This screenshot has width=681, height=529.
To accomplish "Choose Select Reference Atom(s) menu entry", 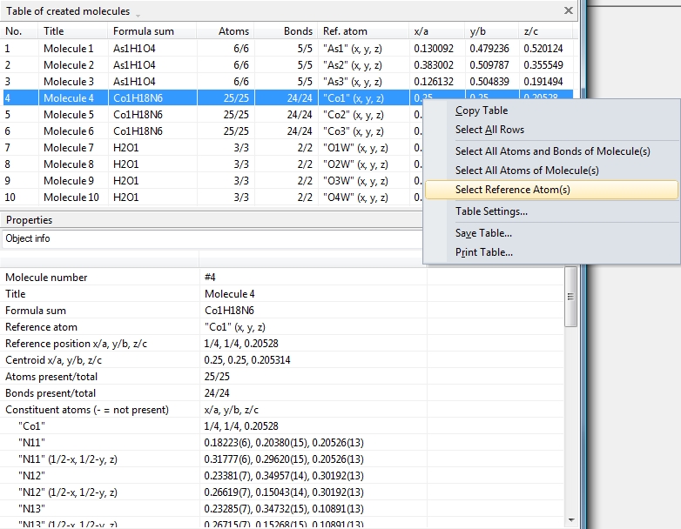I will pos(512,190).
